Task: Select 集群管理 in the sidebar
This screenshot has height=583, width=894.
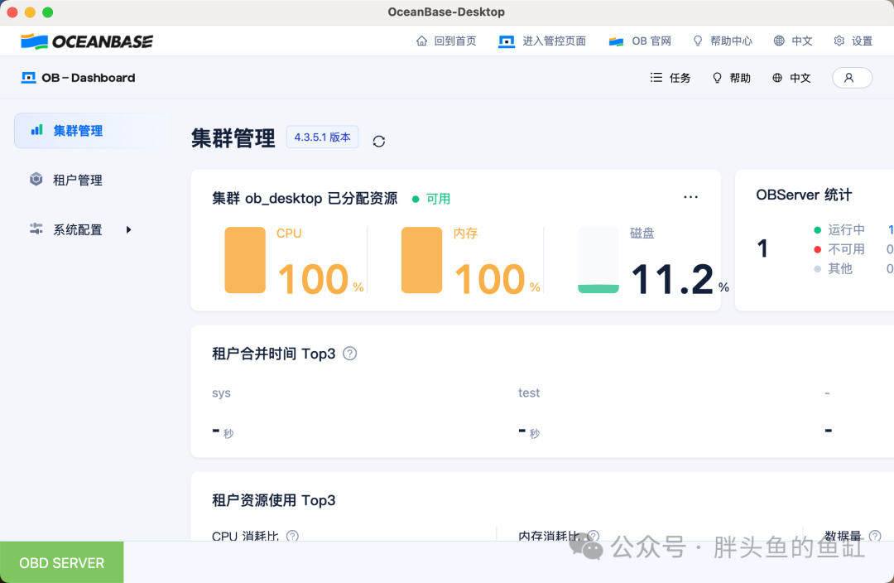Action: (91, 131)
